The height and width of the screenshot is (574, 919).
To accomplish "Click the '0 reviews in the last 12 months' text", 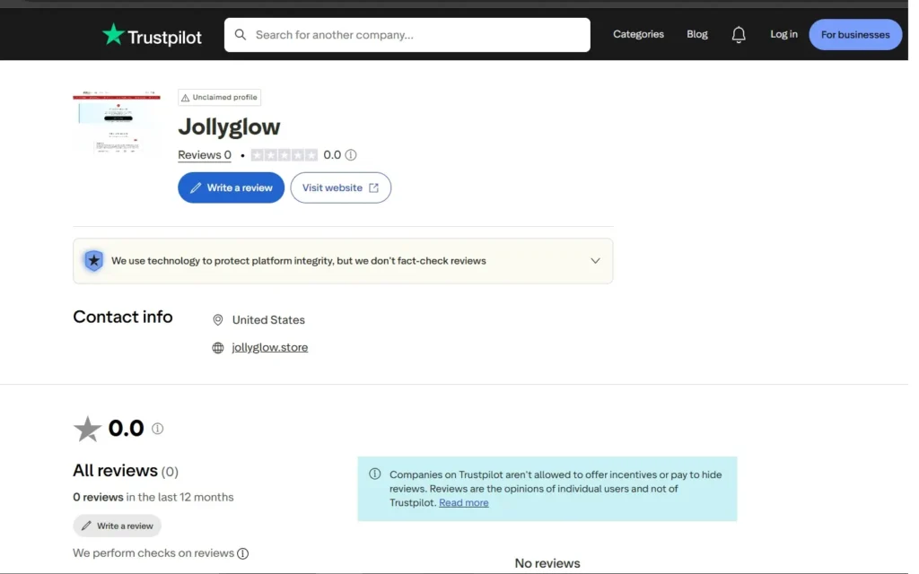I will point(153,497).
